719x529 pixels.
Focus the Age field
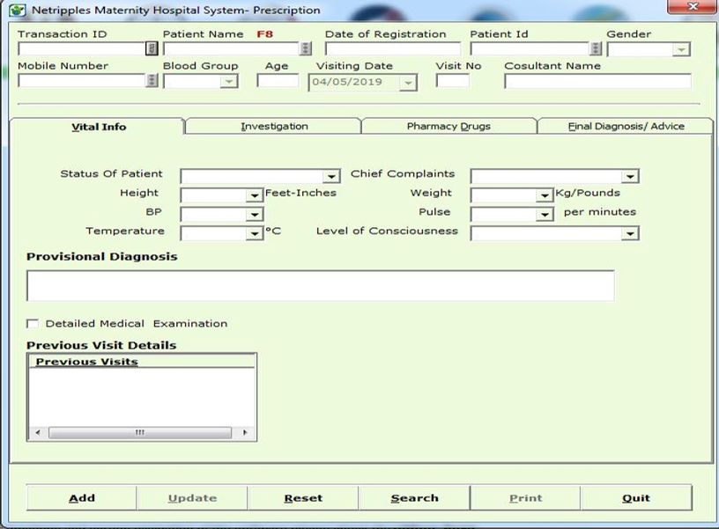(x=278, y=81)
